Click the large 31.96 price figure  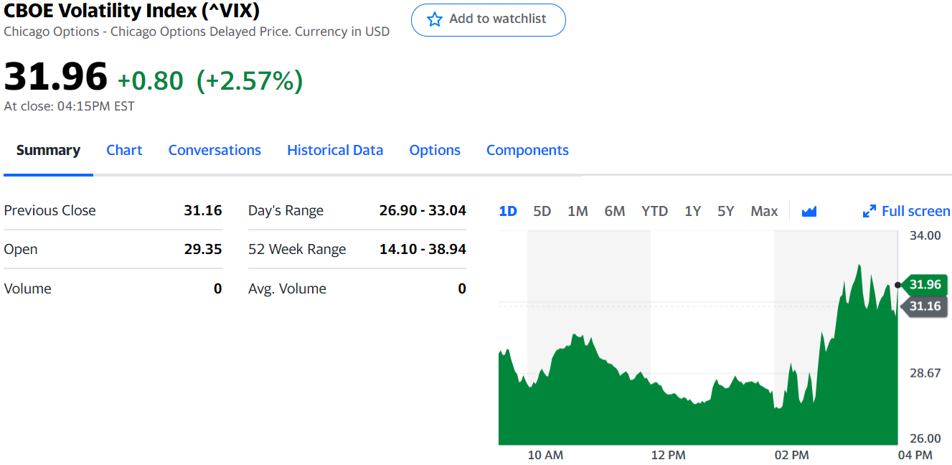point(56,76)
